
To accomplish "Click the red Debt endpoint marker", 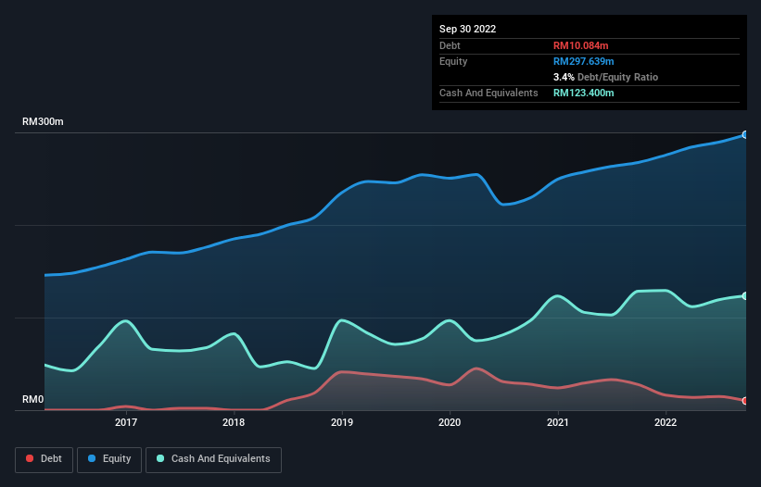I will 745,401.
